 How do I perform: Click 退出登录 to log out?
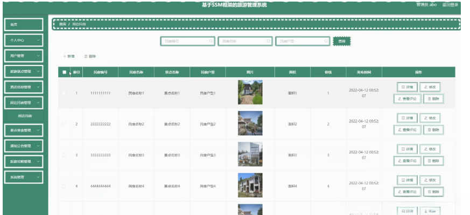point(450,5)
